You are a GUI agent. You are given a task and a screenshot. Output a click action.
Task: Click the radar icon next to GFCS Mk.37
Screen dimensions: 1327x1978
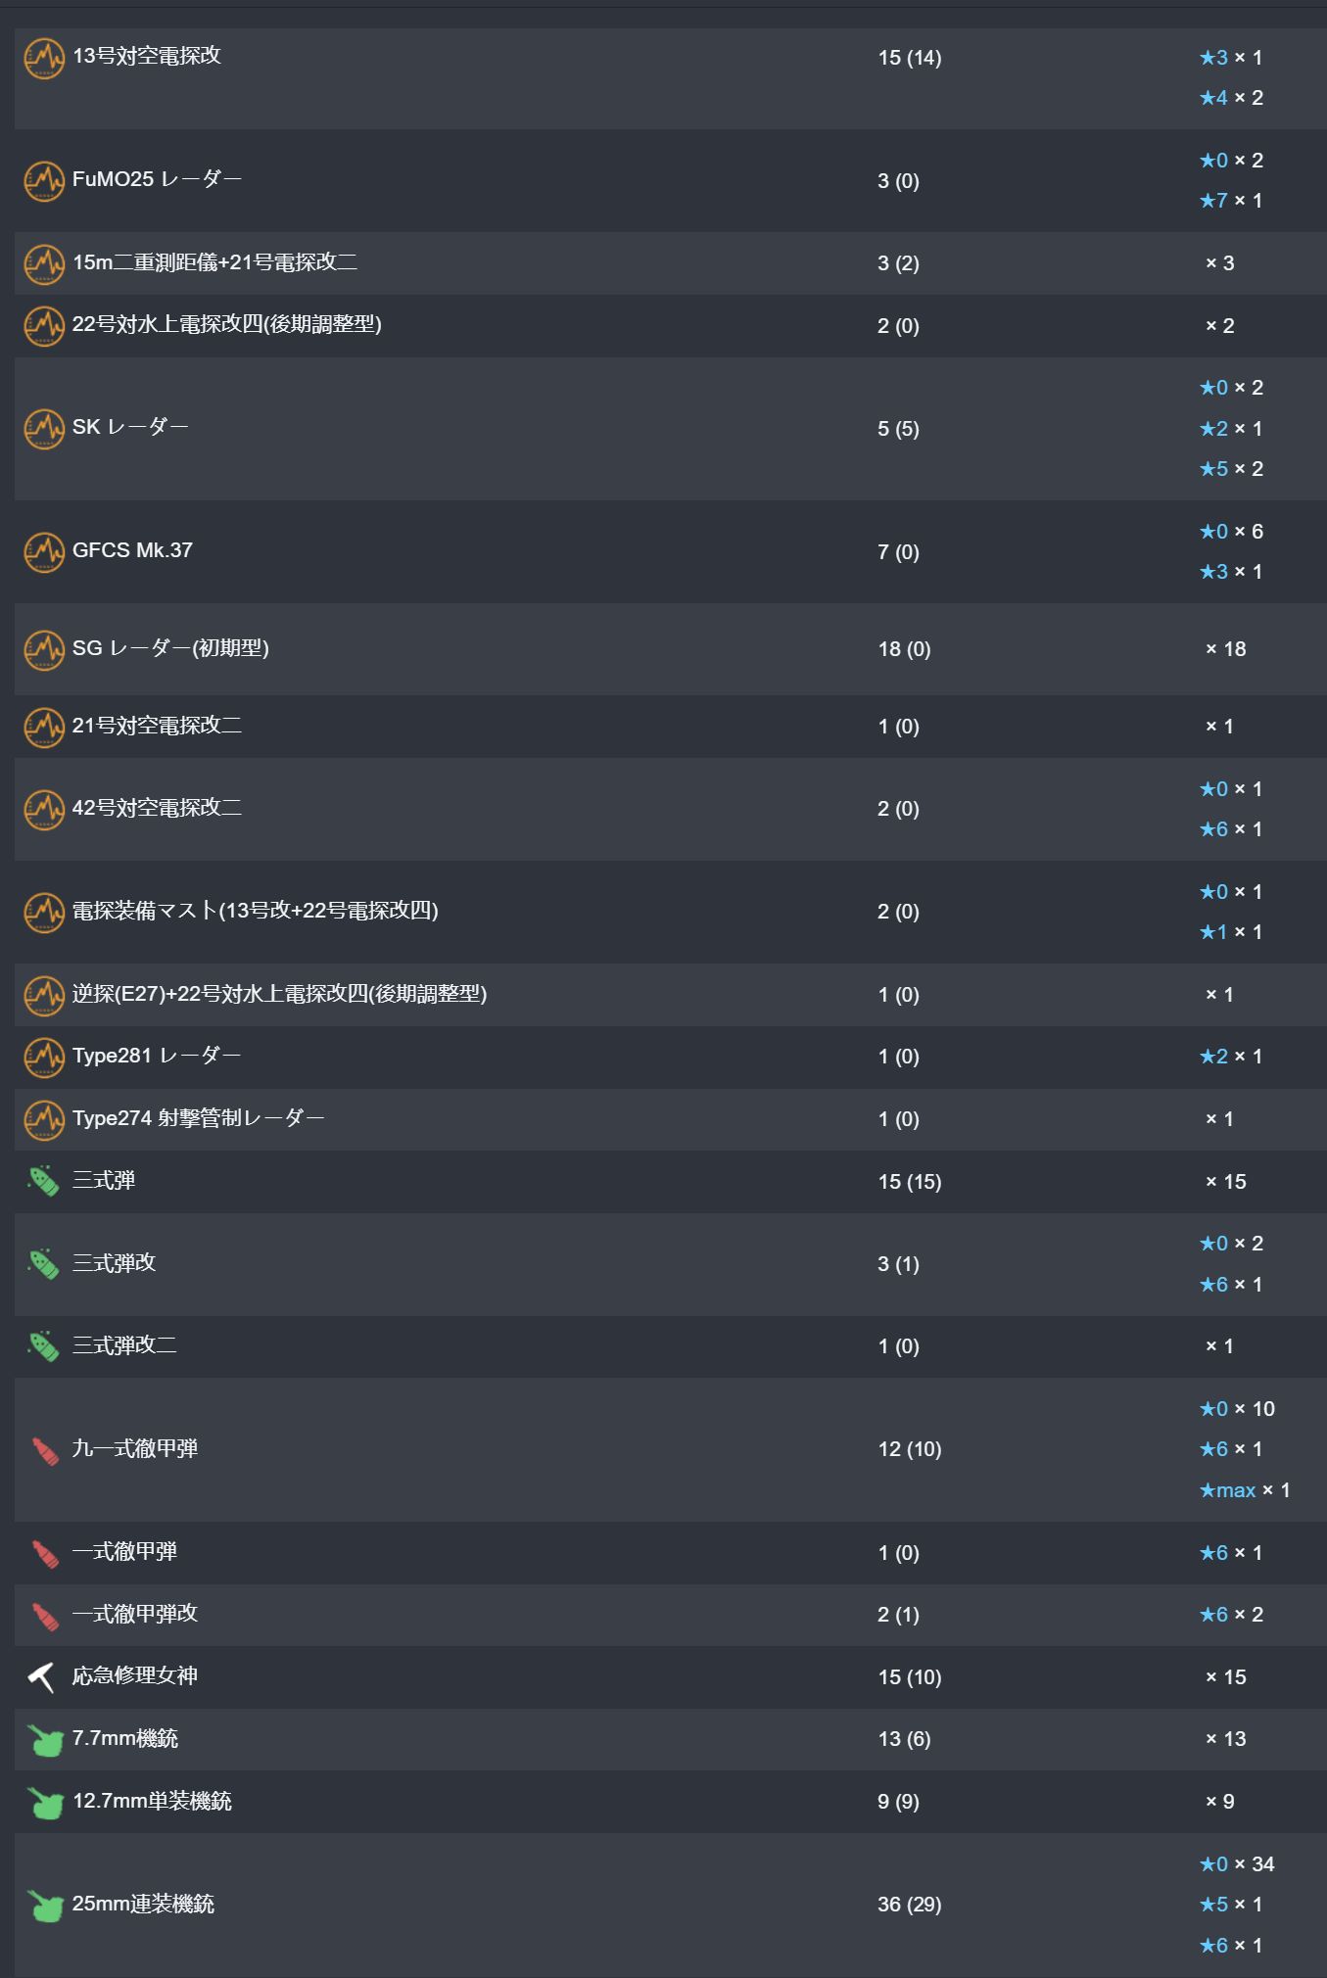(44, 552)
